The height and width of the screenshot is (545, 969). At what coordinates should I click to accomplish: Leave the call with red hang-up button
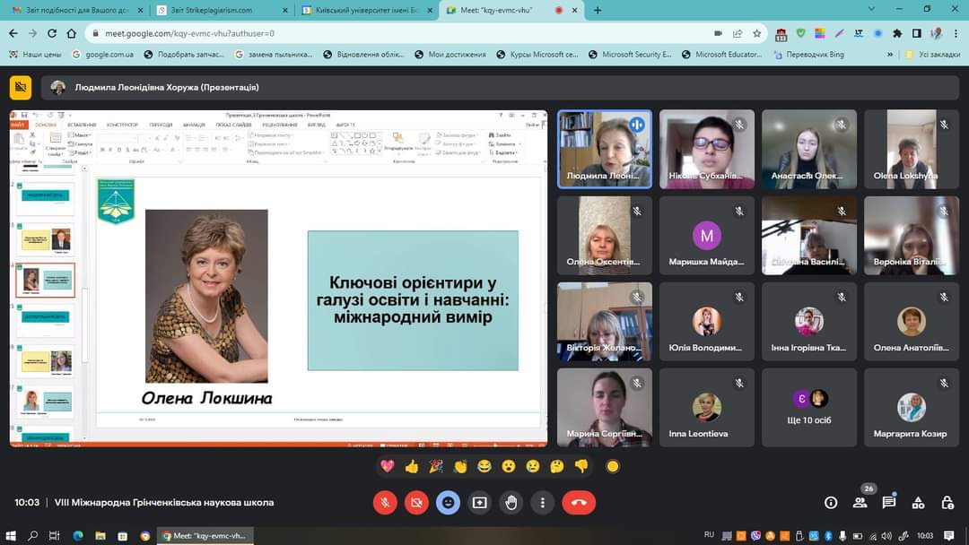coord(579,503)
